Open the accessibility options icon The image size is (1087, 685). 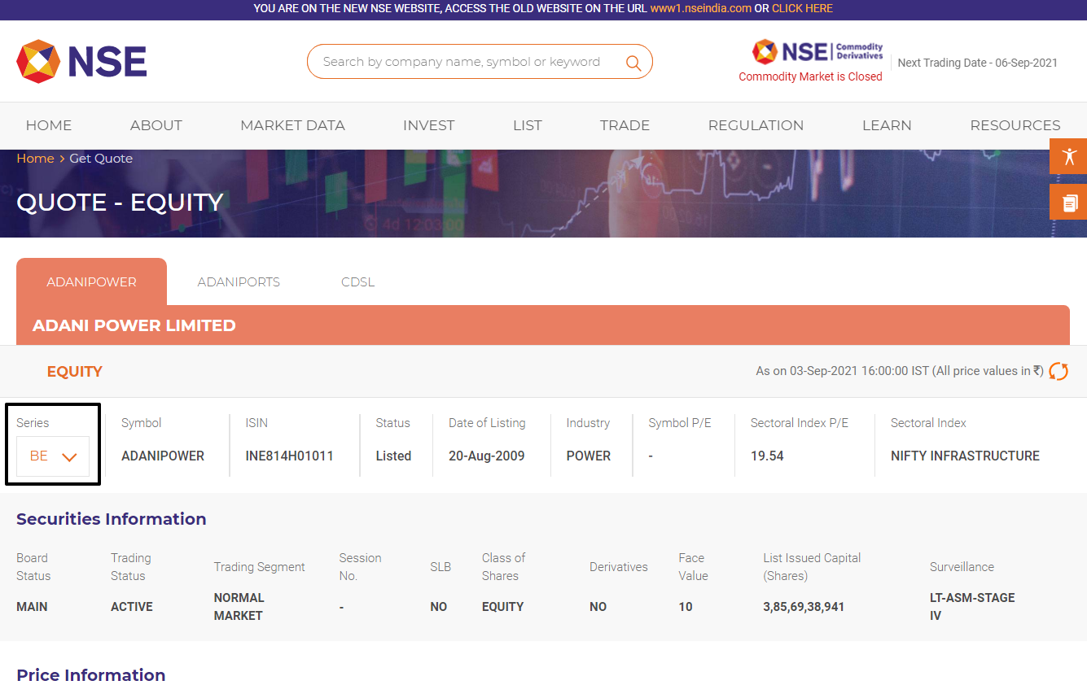coord(1069,156)
